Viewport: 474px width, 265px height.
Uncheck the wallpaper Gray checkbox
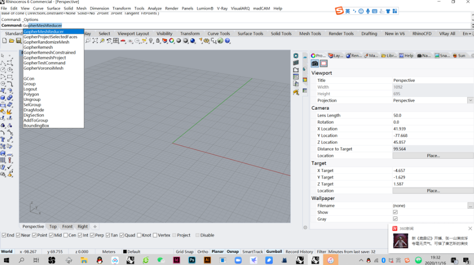point(395,219)
